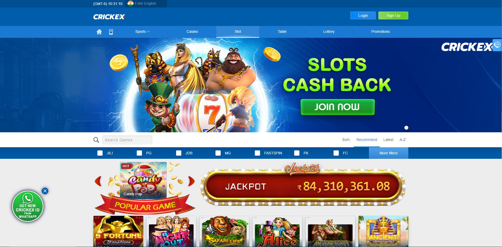Open the 24-hour live support icon
The image size is (502, 247).
click(497, 45)
